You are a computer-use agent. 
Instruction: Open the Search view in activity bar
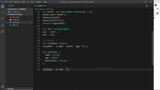click(2, 13)
